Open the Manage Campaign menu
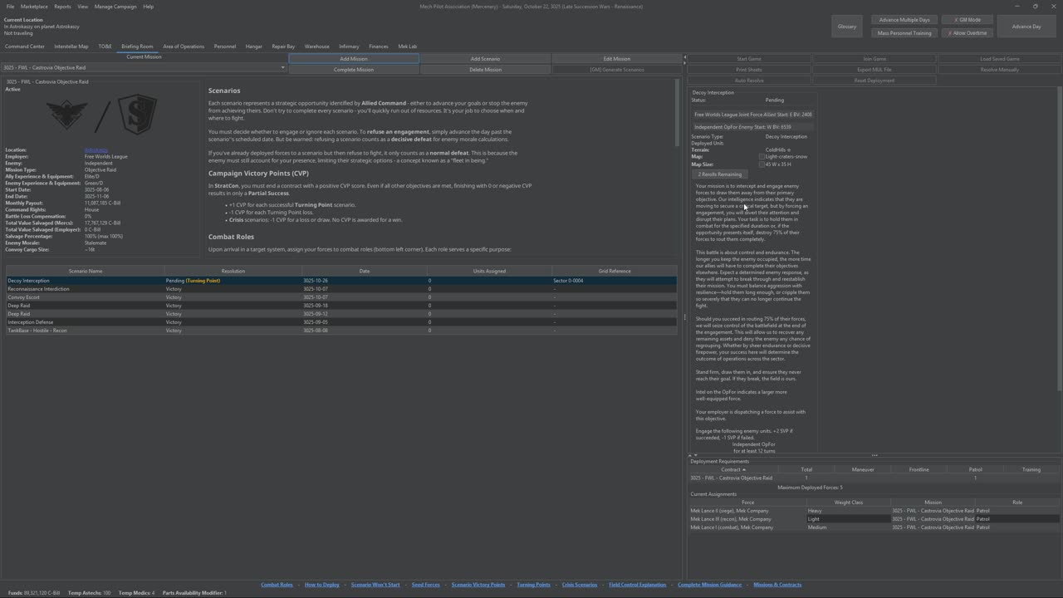 (115, 7)
